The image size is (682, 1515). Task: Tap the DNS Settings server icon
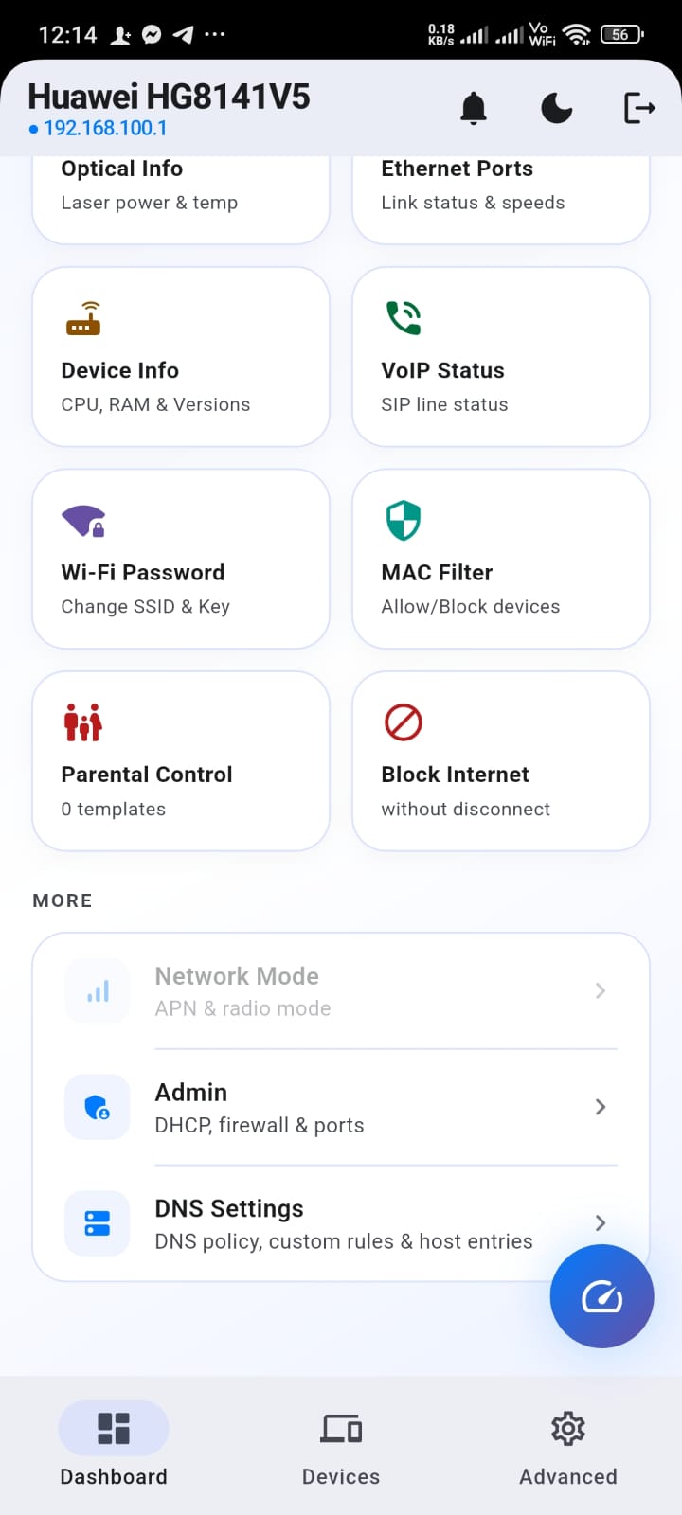tap(98, 1223)
